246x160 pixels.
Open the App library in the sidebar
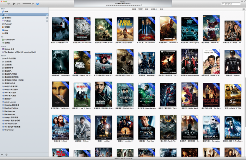(x=24, y=30)
